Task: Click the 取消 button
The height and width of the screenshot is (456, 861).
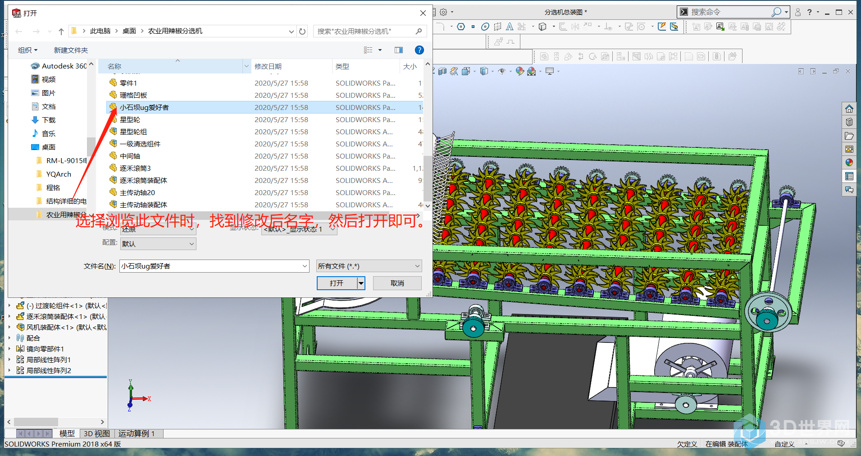Action: pyautogui.click(x=397, y=283)
